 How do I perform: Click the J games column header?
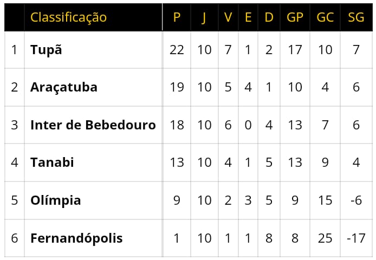pos(204,17)
